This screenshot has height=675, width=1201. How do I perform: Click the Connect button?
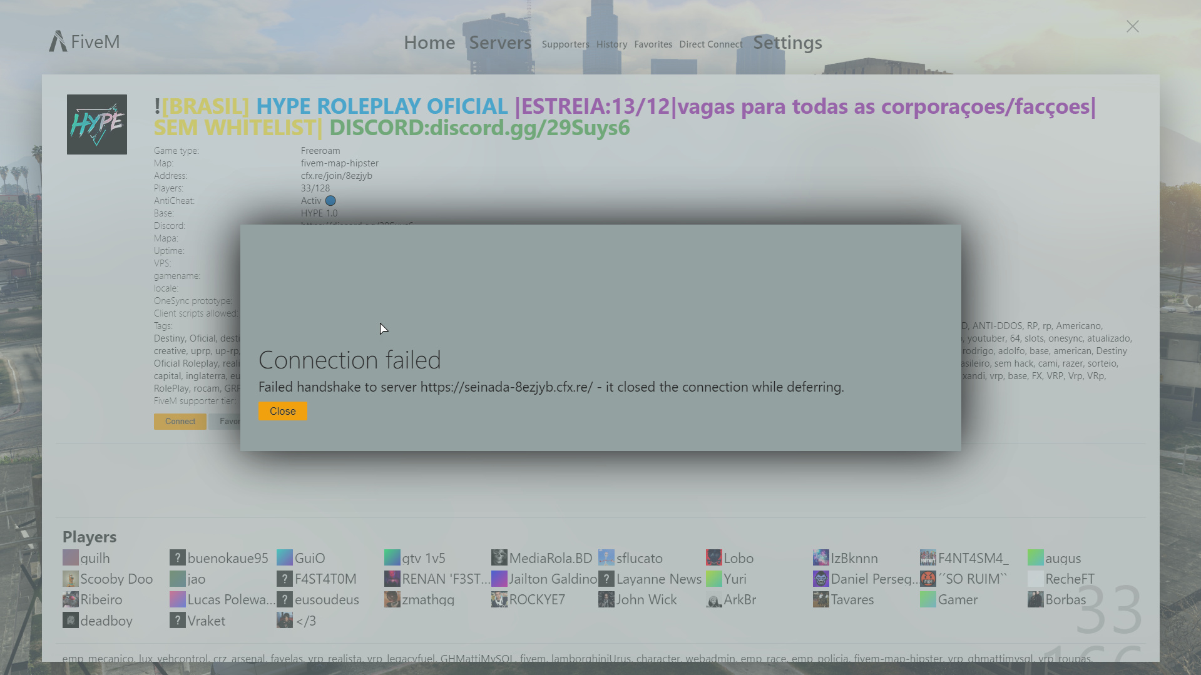180,422
